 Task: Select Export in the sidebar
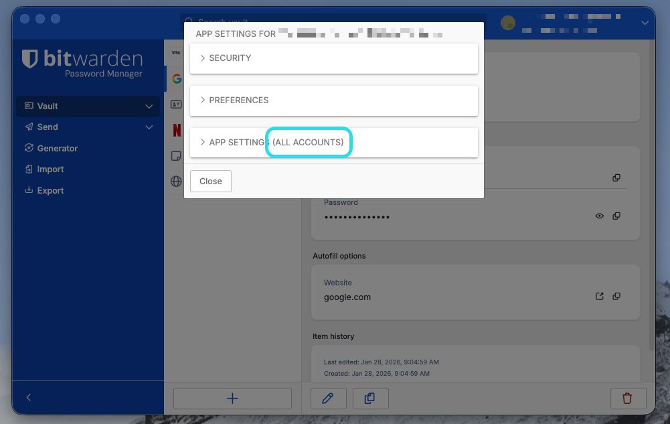tap(50, 190)
